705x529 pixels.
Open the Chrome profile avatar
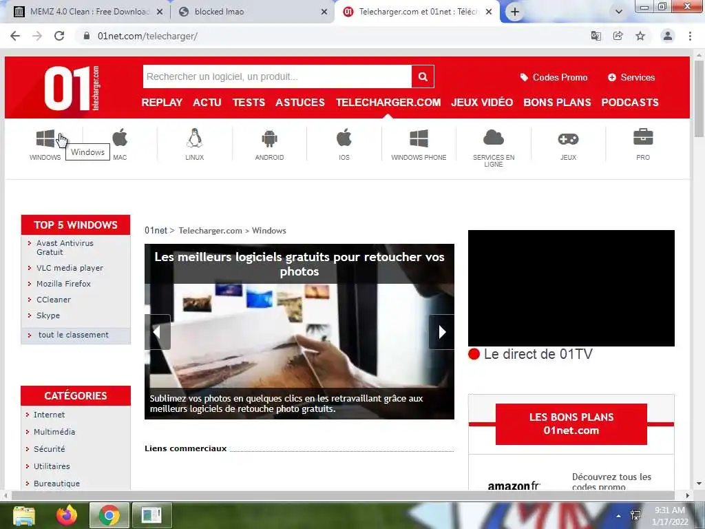668,36
